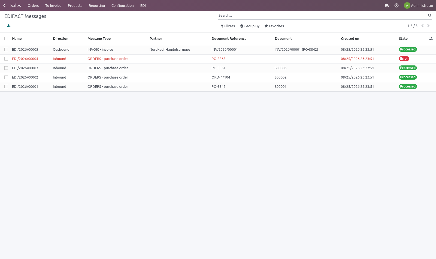The width and height of the screenshot is (436, 259).
Task: Click the Administrator avatar icon
Action: 407,5
